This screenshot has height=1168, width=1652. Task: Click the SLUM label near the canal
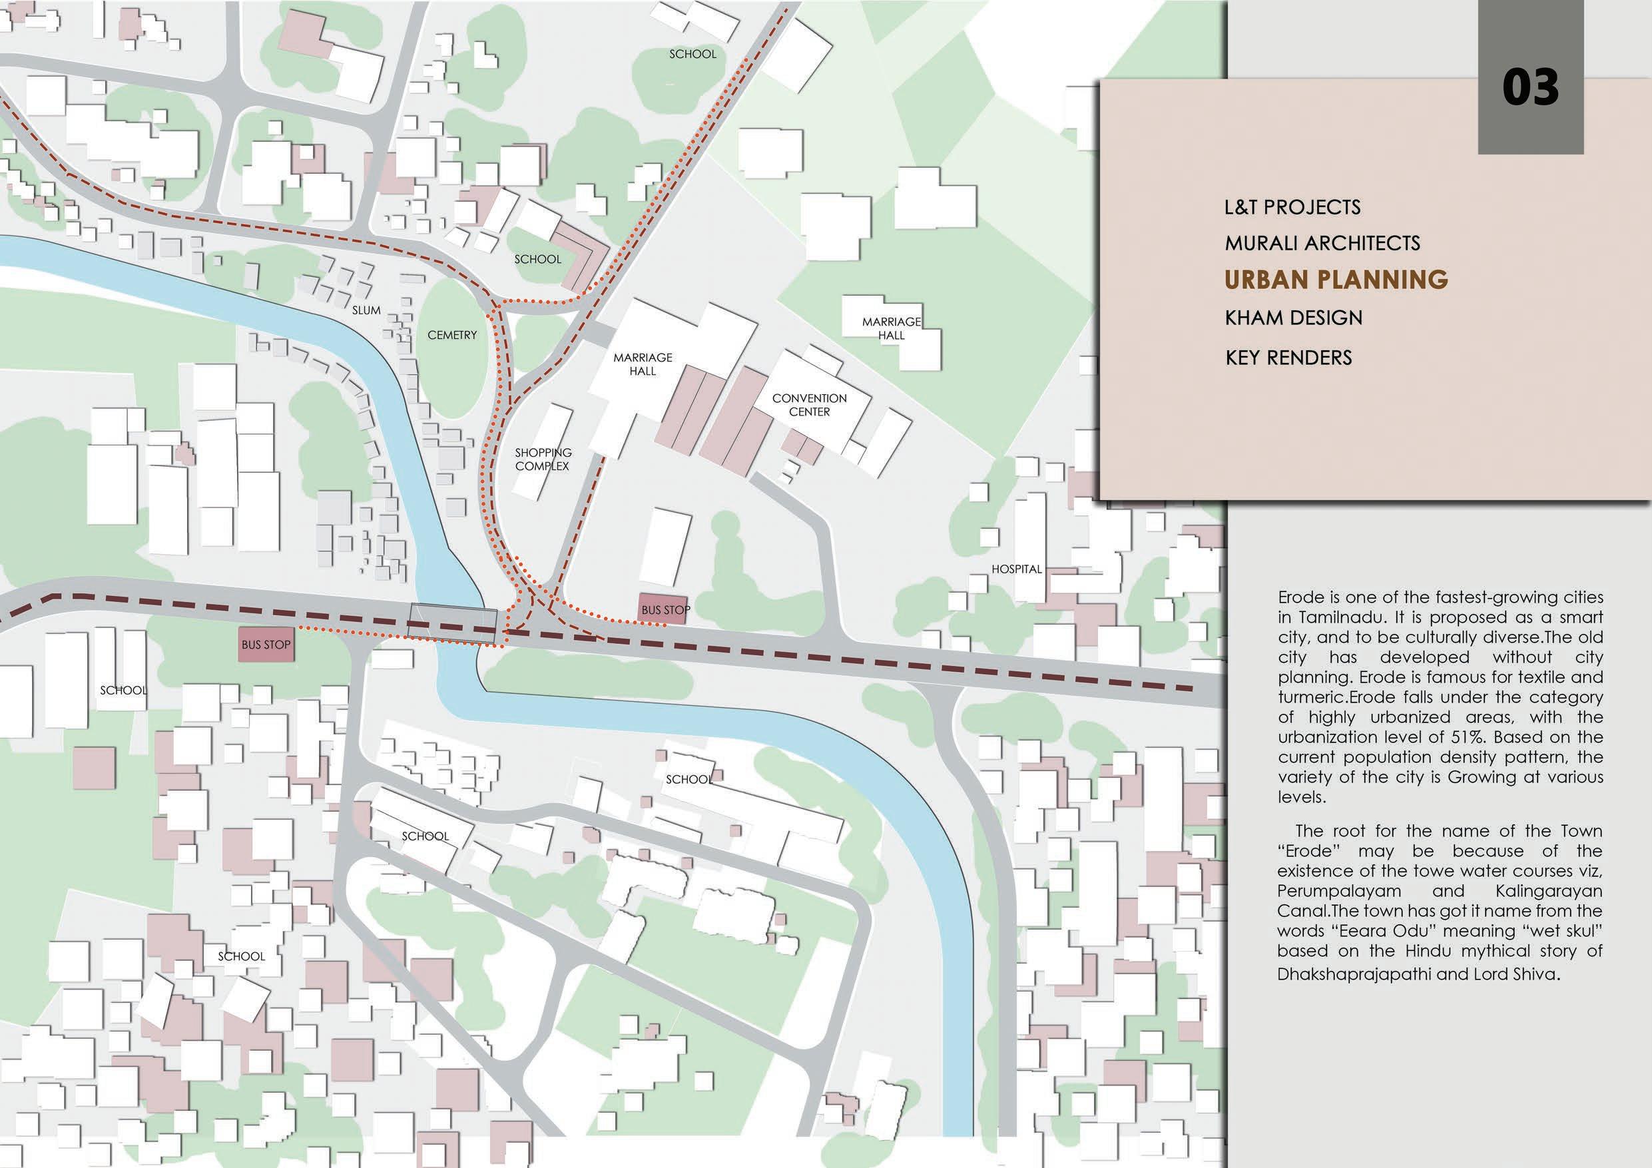click(x=366, y=310)
